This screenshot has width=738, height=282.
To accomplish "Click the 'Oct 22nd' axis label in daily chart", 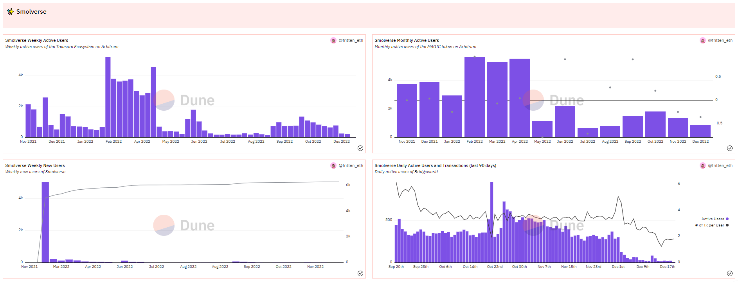I will tap(495, 267).
